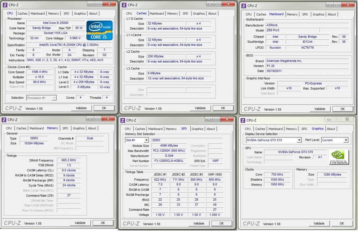Click Validate in the Mainboard tab window
The width and height of the screenshot is (358, 231).
click(x=320, y=109)
